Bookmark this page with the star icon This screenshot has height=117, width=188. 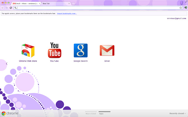[181, 8]
